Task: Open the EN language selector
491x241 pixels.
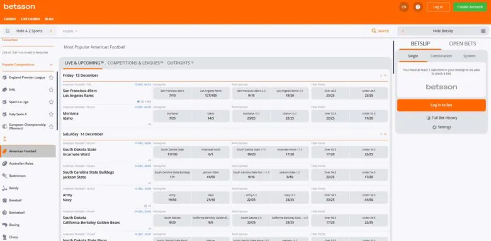Action: (404, 7)
